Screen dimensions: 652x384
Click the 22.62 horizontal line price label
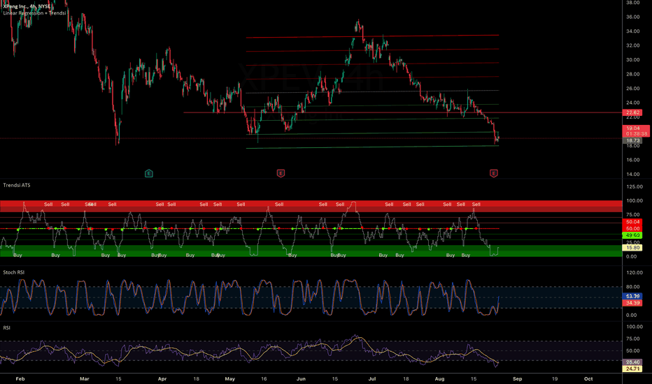[x=632, y=112]
